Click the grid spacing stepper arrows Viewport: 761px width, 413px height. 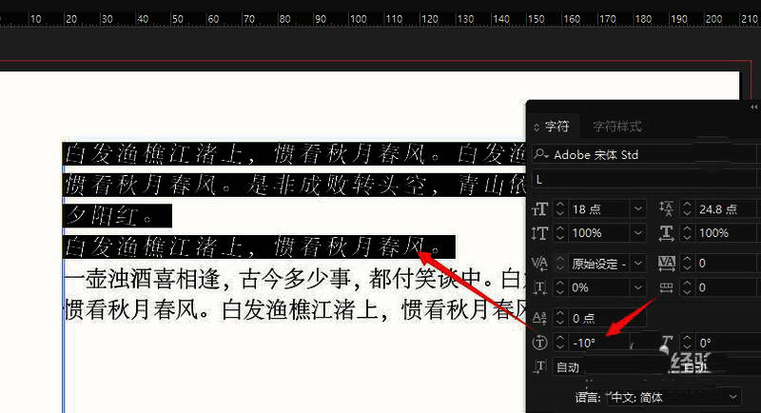pos(687,287)
